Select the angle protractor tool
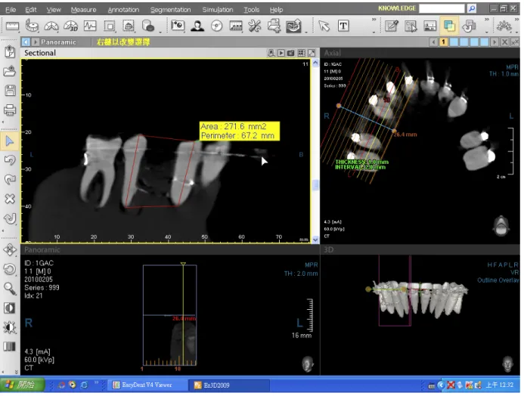 [x=51, y=26]
